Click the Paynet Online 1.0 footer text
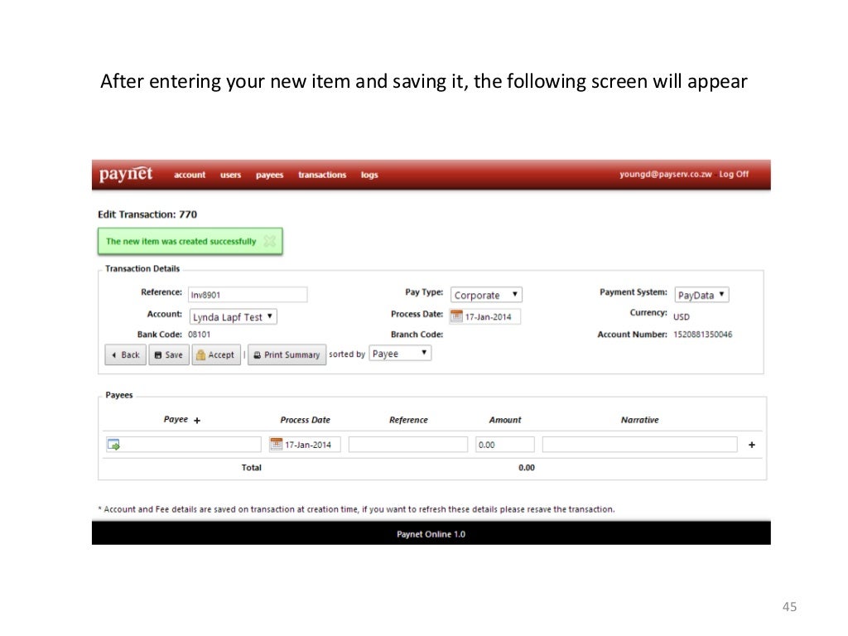 431,534
